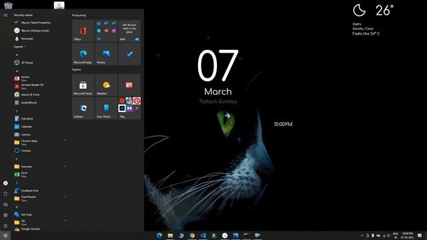Jump to letter A section header
Viewport: 427px width, 240px height.
pos(17,71)
